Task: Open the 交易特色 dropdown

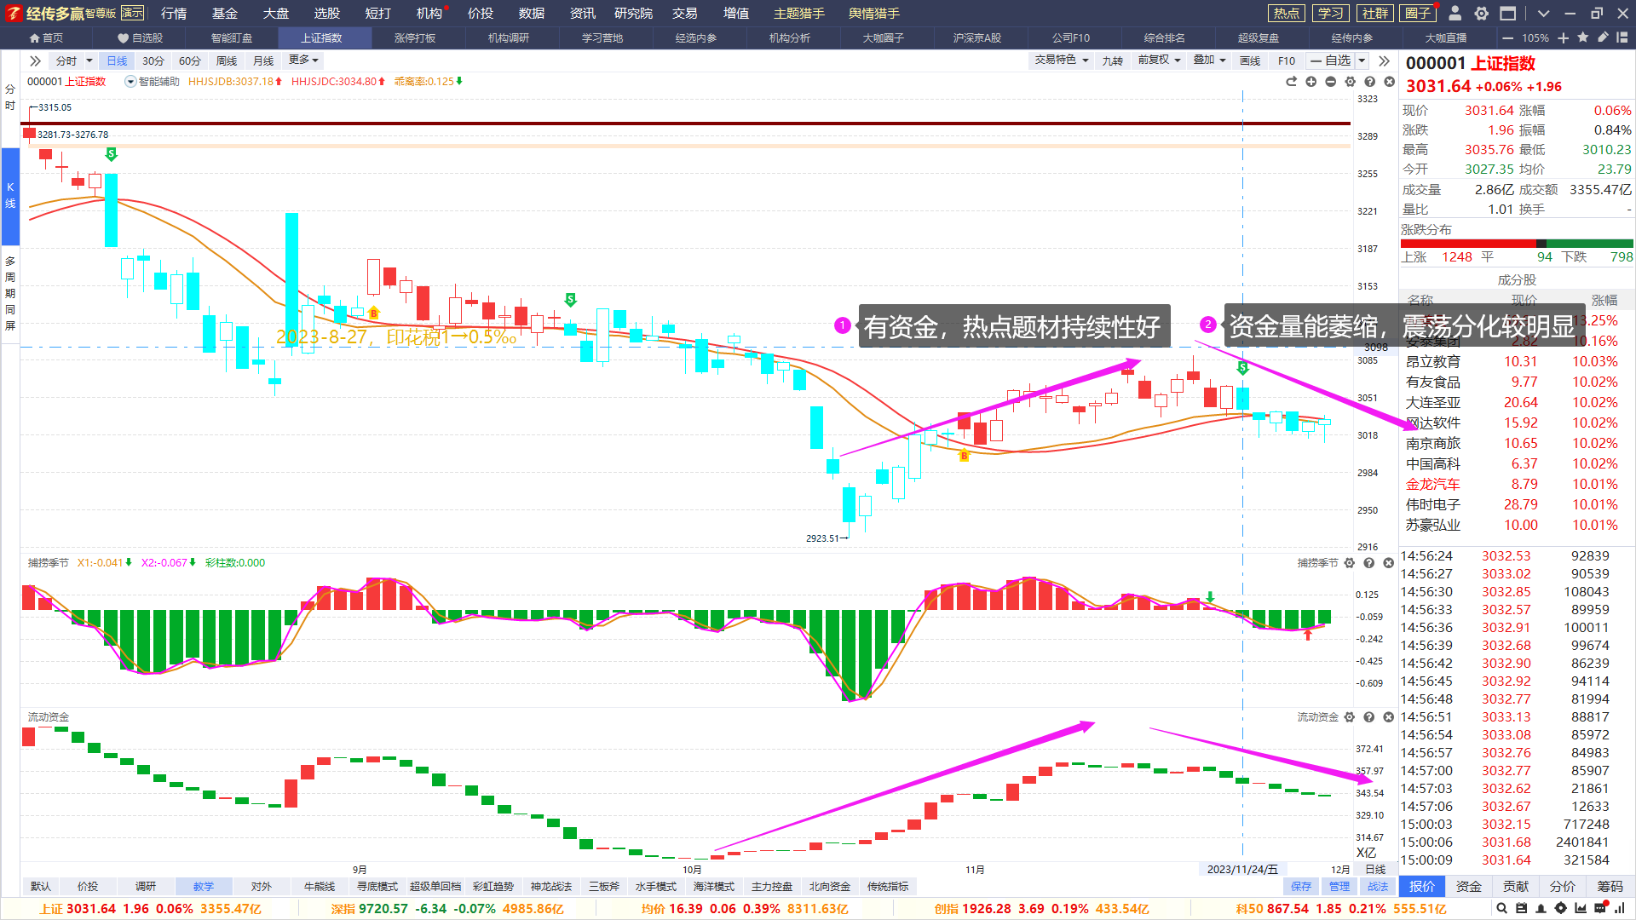Action: (1062, 60)
